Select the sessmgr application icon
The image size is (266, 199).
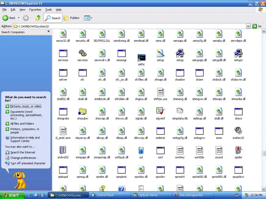pyautogui.click(x=122, y=53)
